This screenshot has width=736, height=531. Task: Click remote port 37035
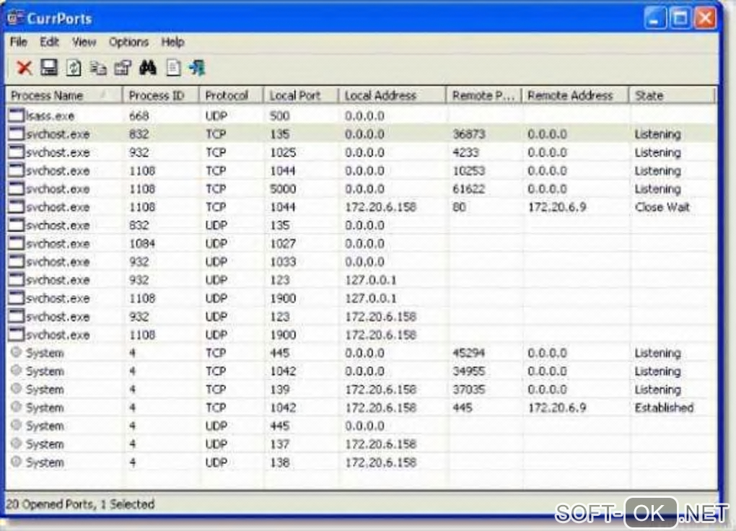(x=468, y=389)
